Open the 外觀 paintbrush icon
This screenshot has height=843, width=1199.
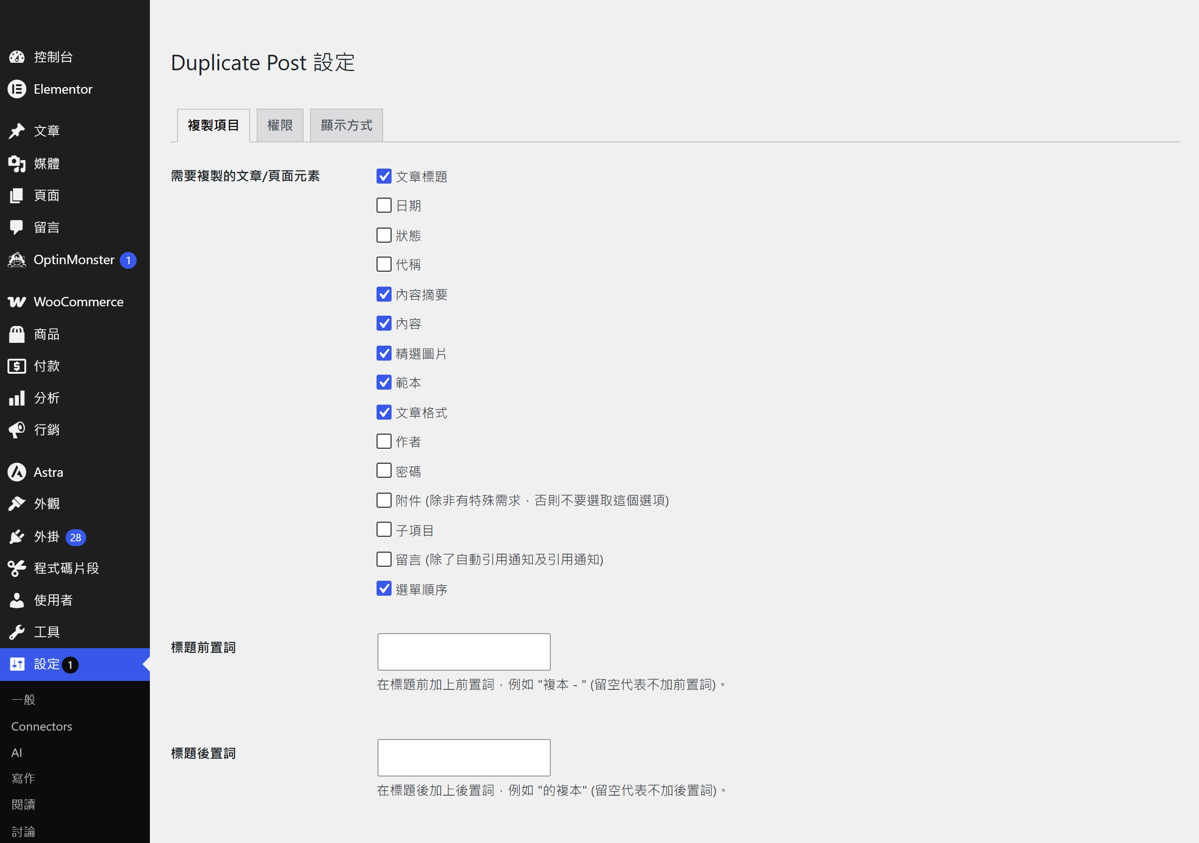point(17,504)
